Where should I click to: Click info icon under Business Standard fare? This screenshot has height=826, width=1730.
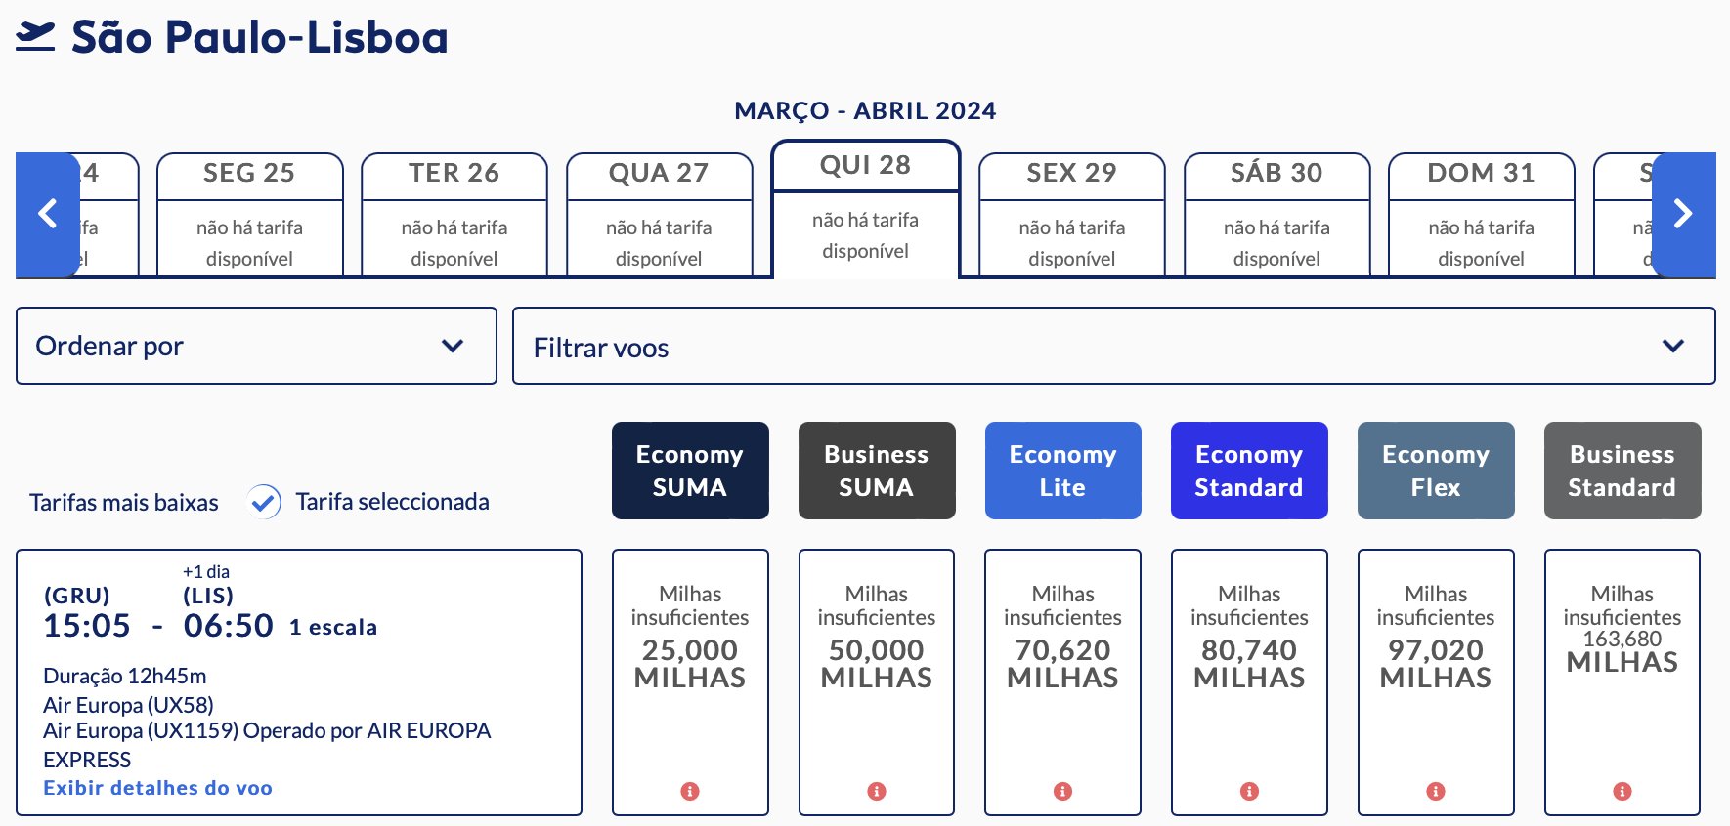(1622, 791)
